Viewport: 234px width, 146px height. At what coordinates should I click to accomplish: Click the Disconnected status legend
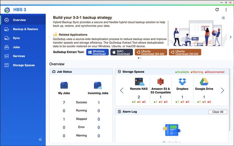click(x=215, y=72)
